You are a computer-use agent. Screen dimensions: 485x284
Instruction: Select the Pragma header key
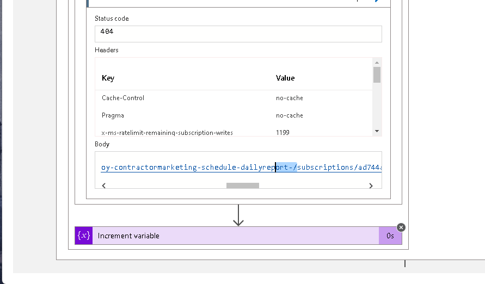click(113, 115)
